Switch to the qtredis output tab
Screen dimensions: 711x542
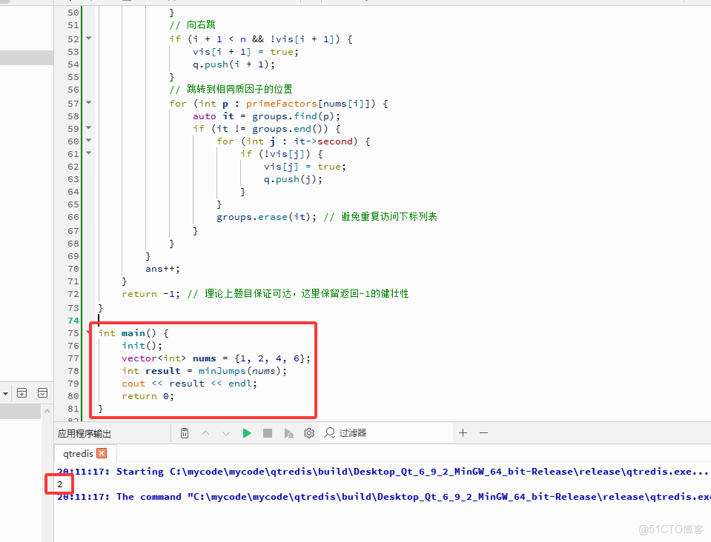click(x=78, y=453)
